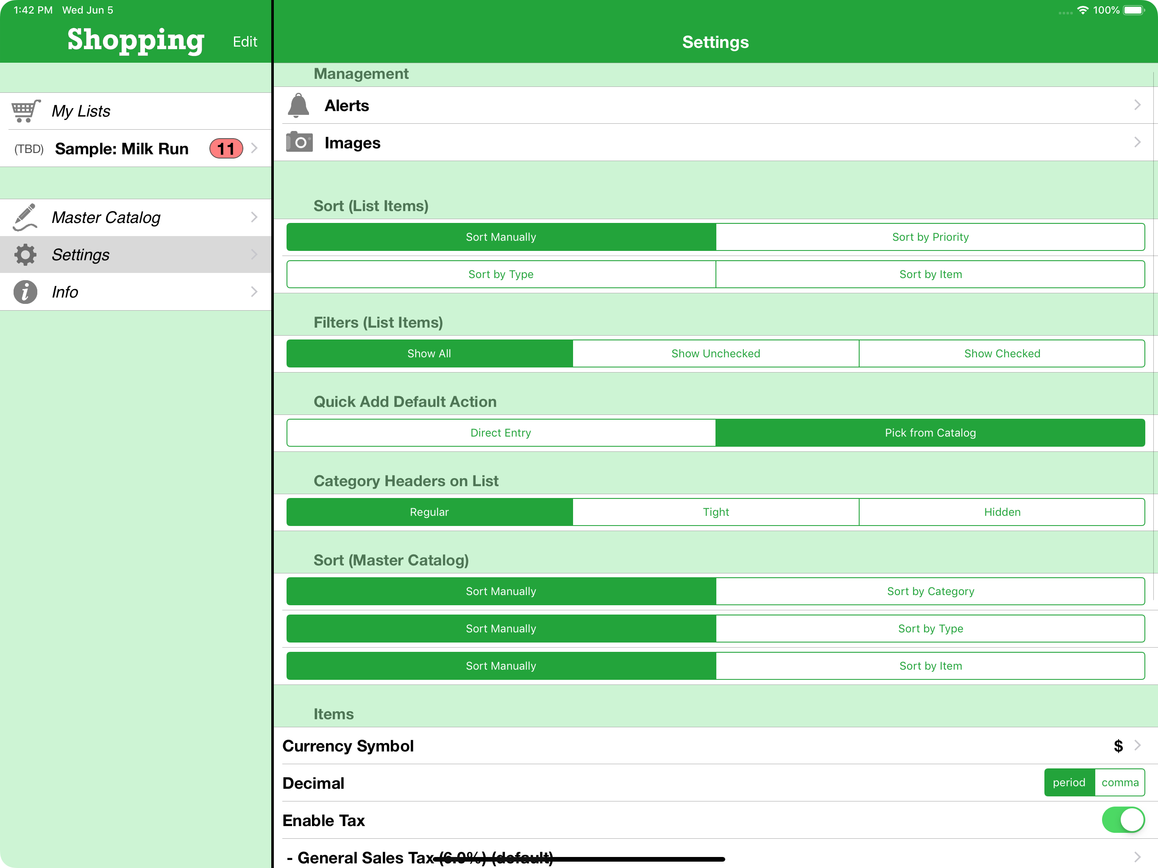
Task: Choose Sort by Type for master catalog
Action: (x=930, y=628)
